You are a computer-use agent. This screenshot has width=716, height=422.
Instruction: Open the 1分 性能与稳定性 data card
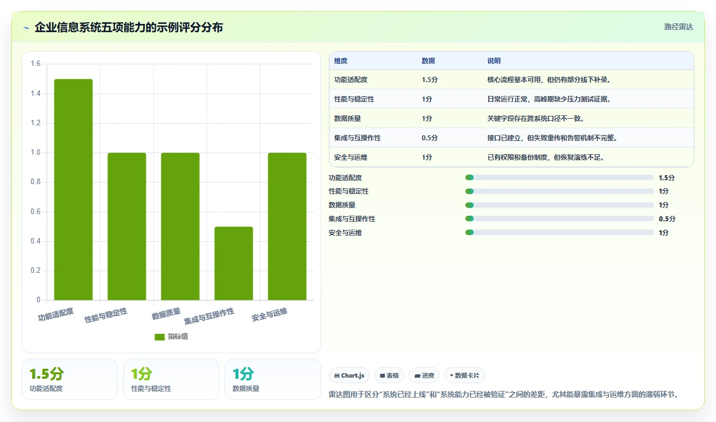[171, 379]
